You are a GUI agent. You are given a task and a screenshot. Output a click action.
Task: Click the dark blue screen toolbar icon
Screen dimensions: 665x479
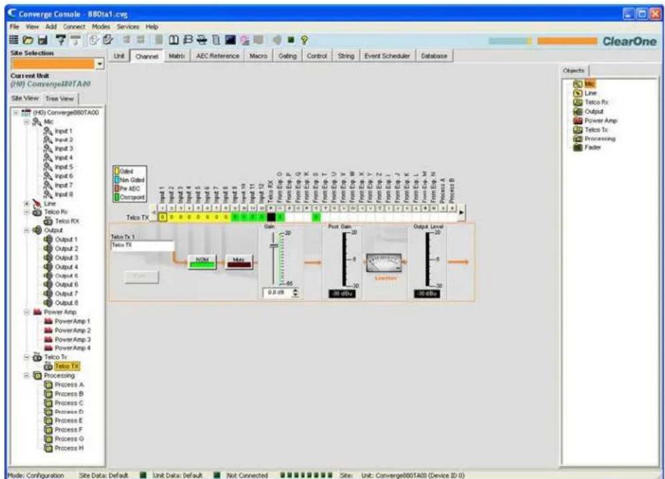coord(230,40)
